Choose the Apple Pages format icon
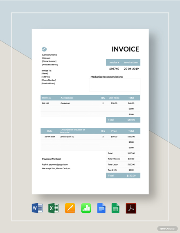Image resolution: width=180 pixels, height=233 pixels. (70, 208)
